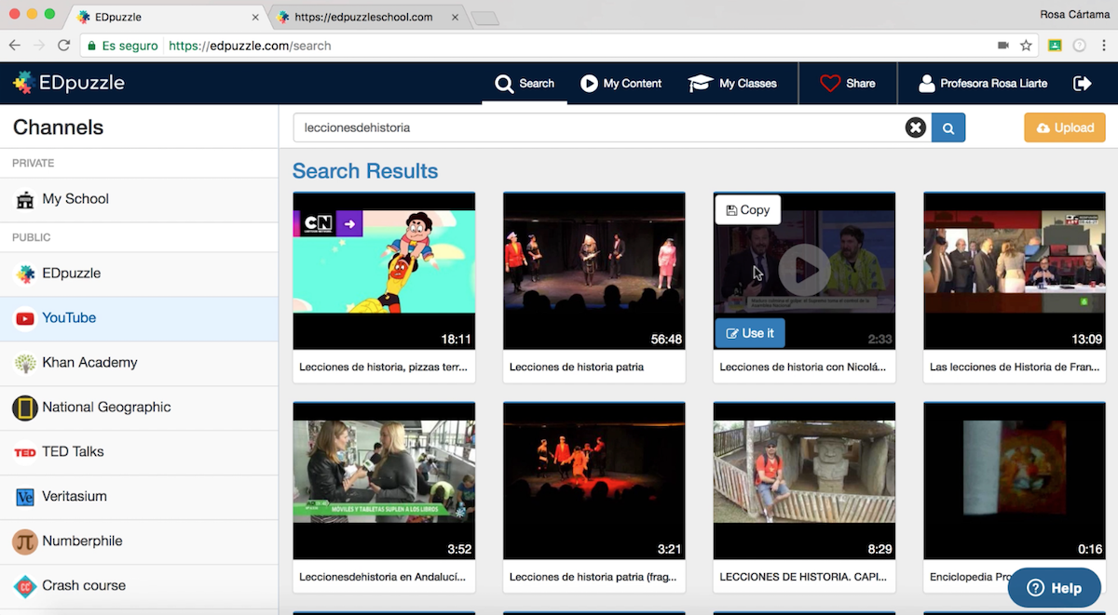Screen dimensions: 1118x615
Task: Click the Share heart button
Action: click(x=847, y=84)
